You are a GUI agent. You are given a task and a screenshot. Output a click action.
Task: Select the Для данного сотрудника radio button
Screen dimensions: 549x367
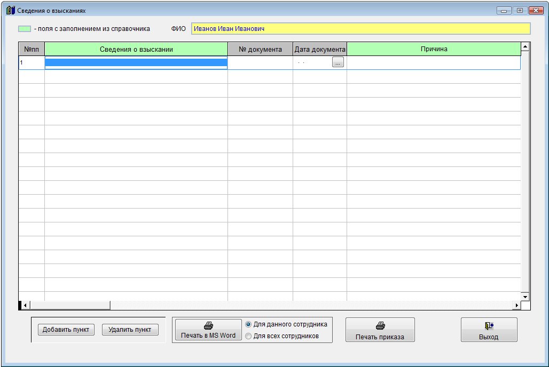tap(248, 324)
